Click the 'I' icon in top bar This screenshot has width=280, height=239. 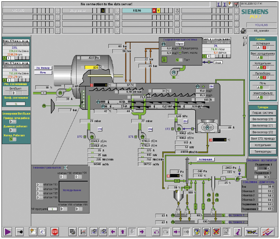click(225, 4)
